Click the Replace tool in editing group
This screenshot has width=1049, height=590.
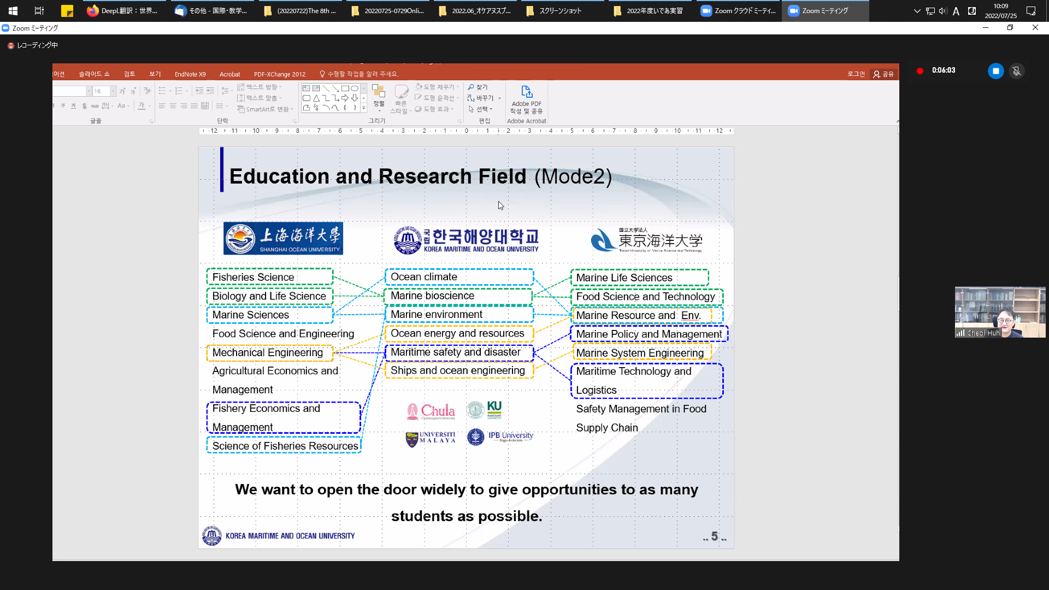click(x=481, y=98)
